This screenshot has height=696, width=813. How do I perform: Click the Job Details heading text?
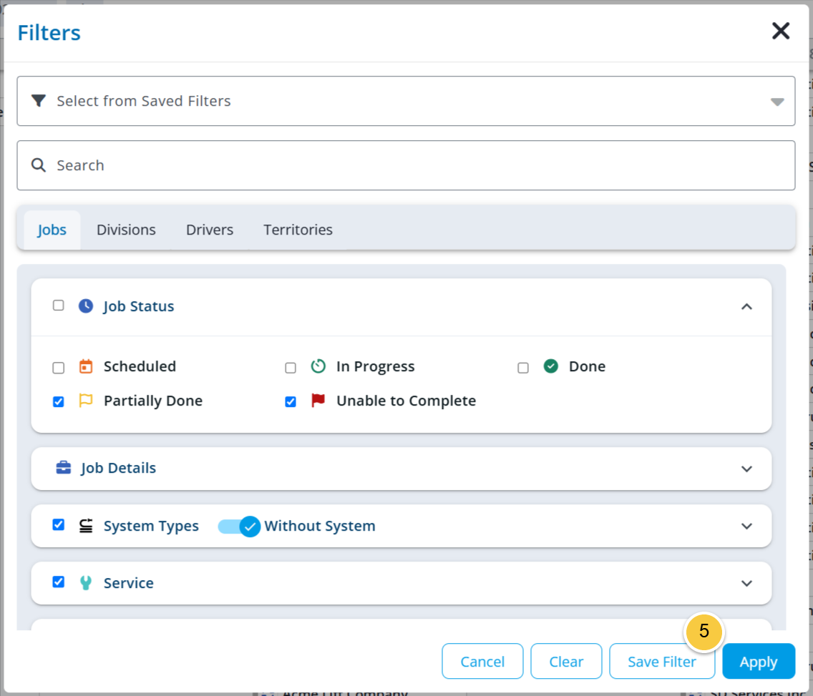point(118,468)
